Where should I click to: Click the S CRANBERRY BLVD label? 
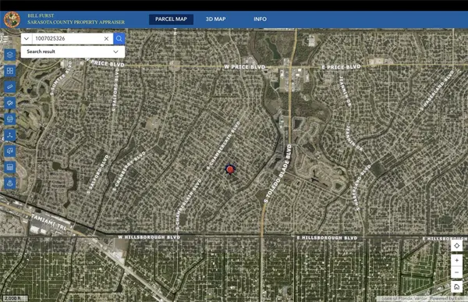[x=129, y=171]
